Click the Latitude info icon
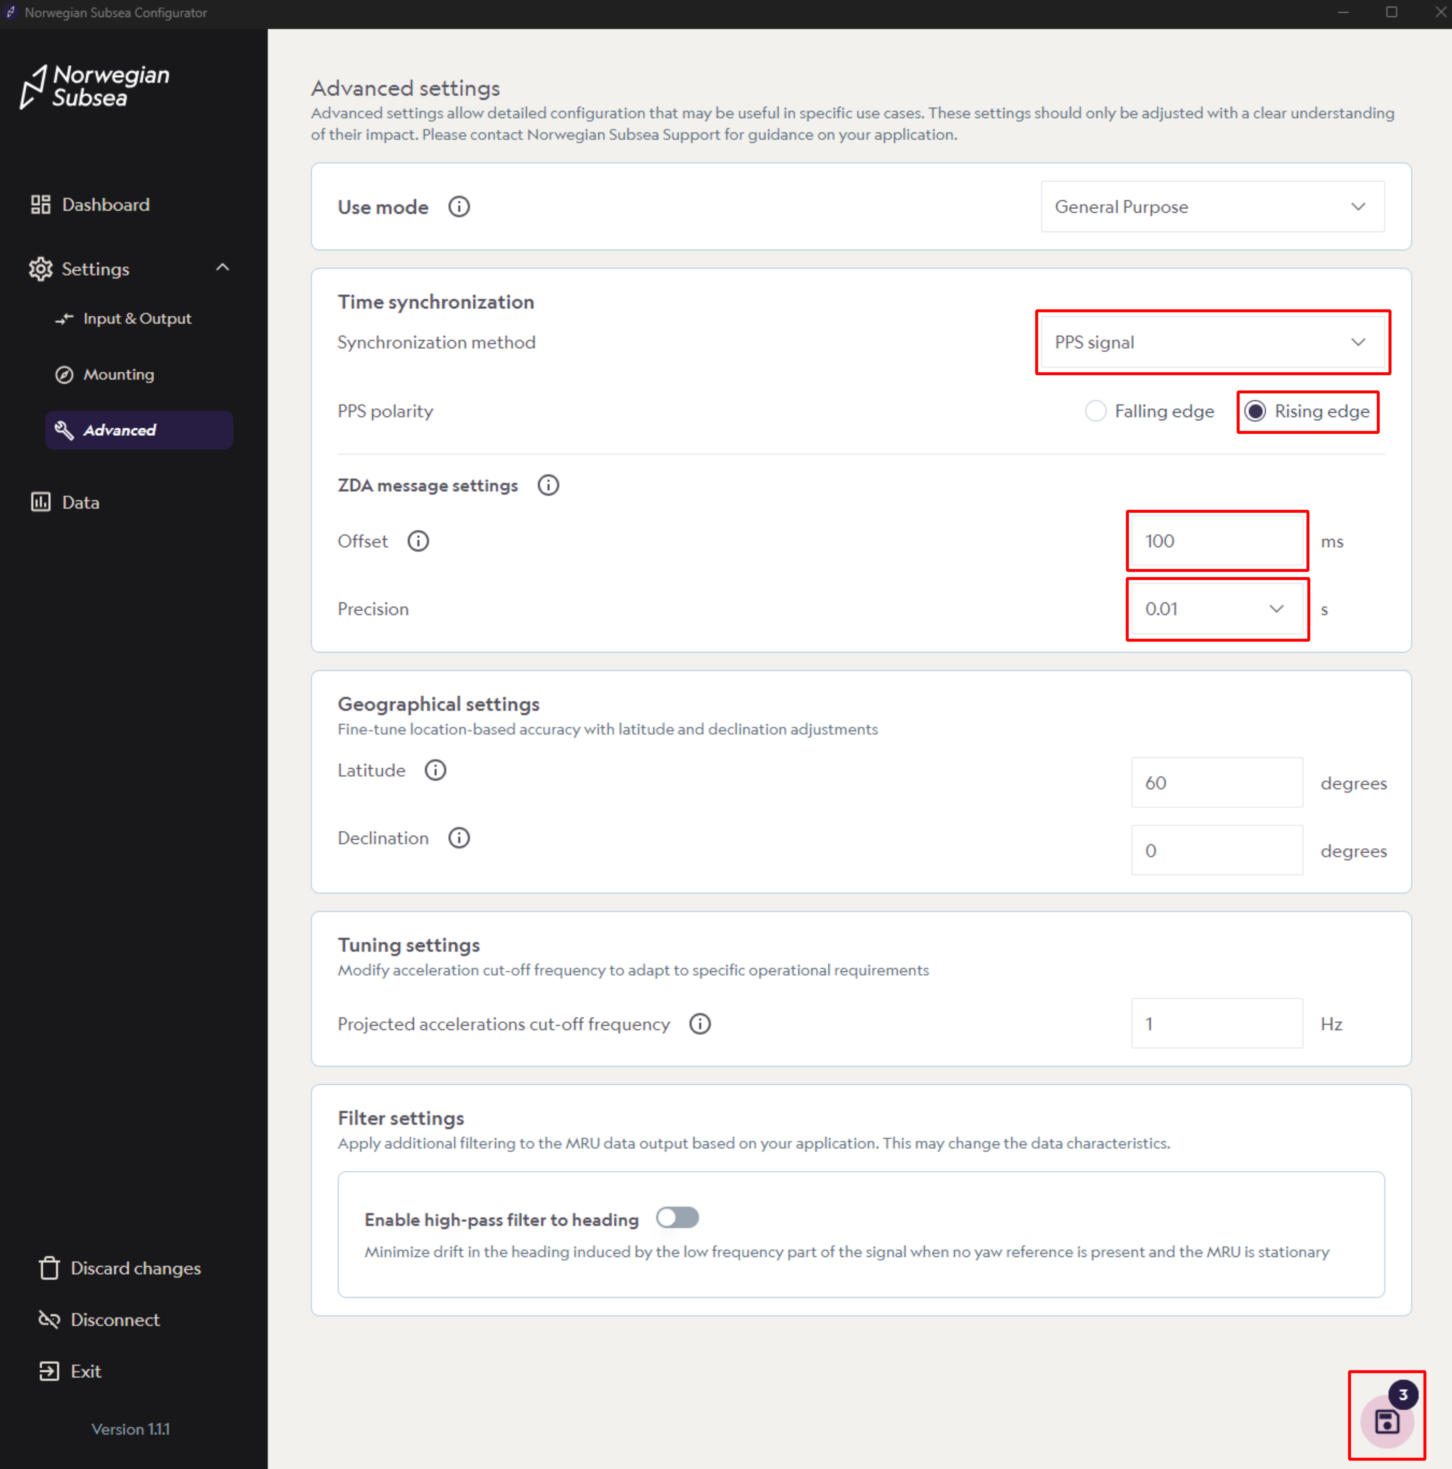1452x1469 pixels. 436,770
